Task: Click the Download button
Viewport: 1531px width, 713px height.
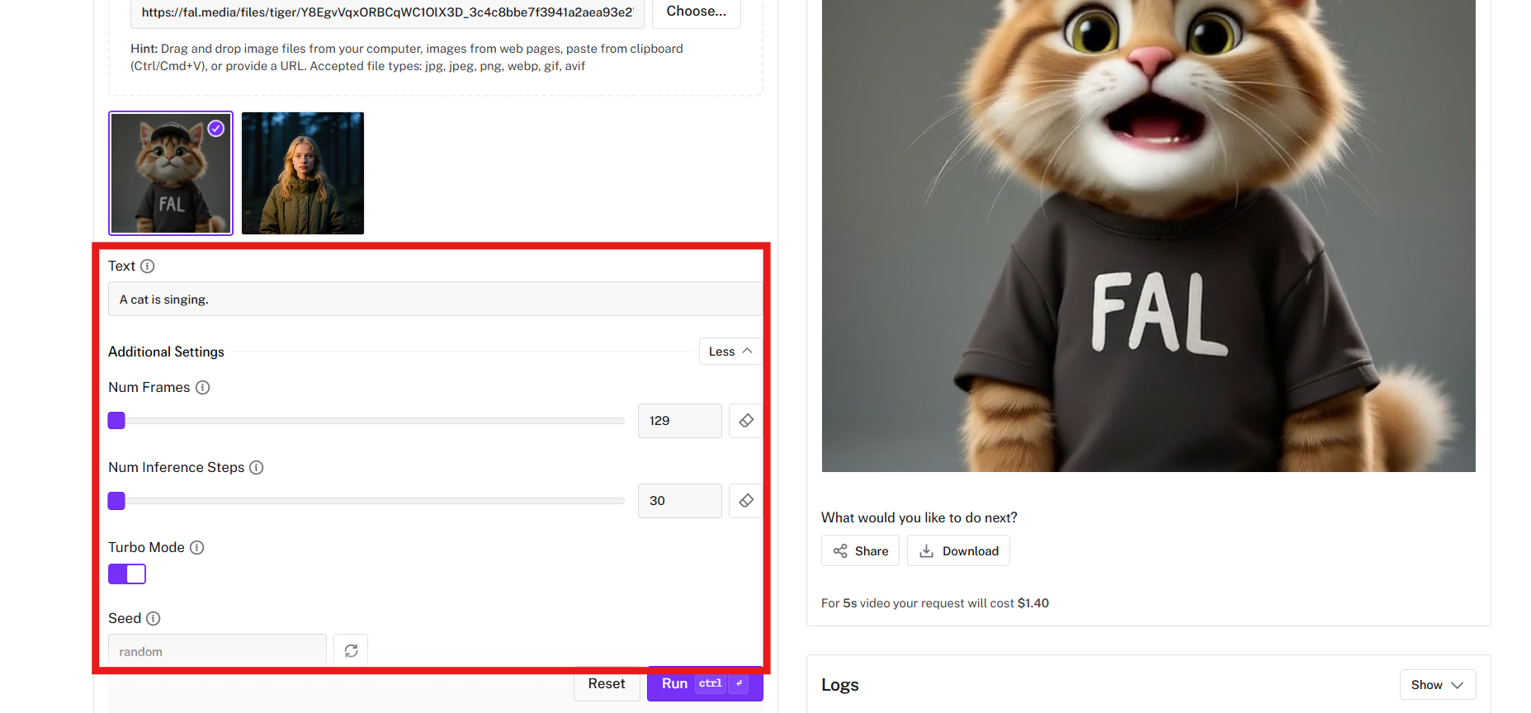Action: click(x=958, y=551)
